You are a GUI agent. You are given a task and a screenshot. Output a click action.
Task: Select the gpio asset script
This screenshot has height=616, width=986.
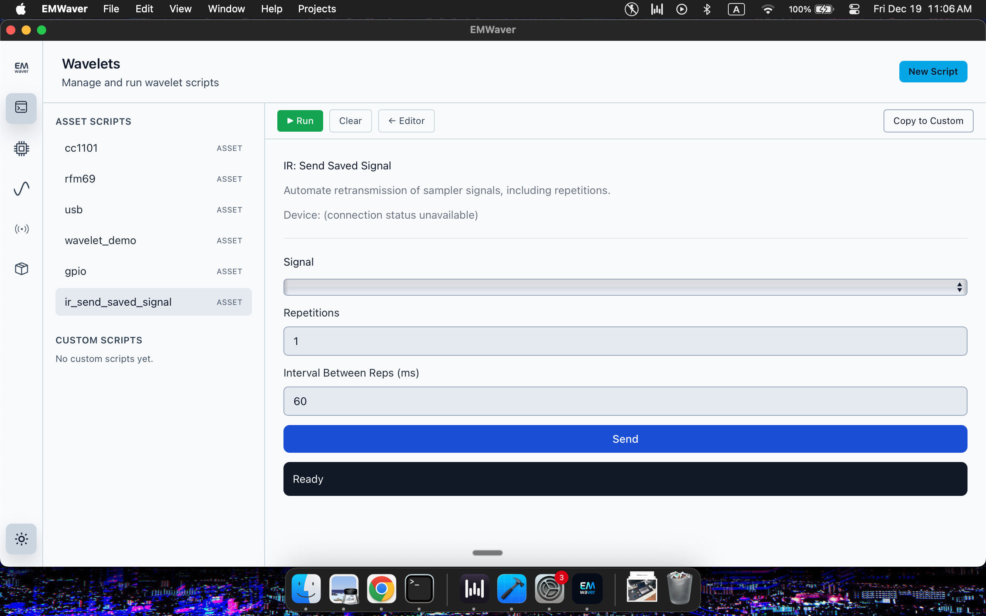point(154,271)
